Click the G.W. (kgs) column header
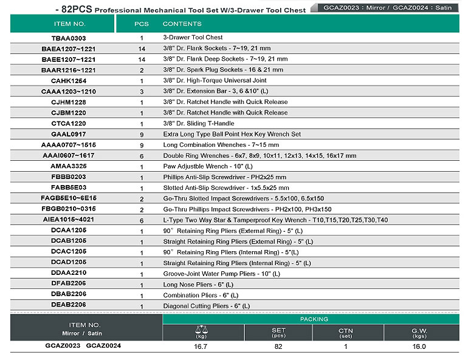The image size is (474, 358). click(419, 333)
